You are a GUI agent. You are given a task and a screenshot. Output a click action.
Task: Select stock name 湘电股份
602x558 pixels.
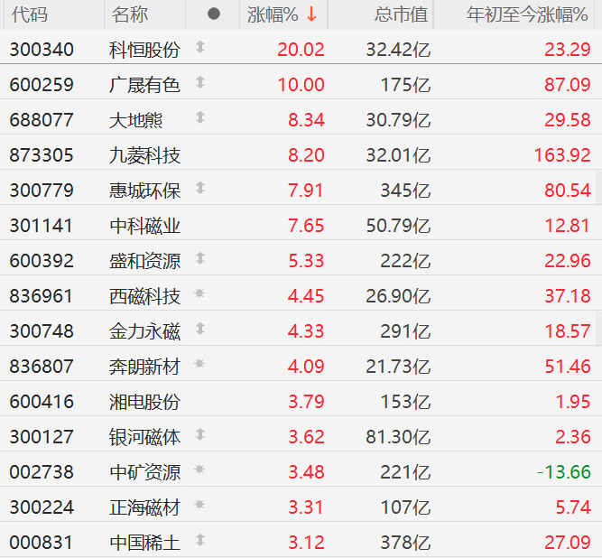pos(144,402)
